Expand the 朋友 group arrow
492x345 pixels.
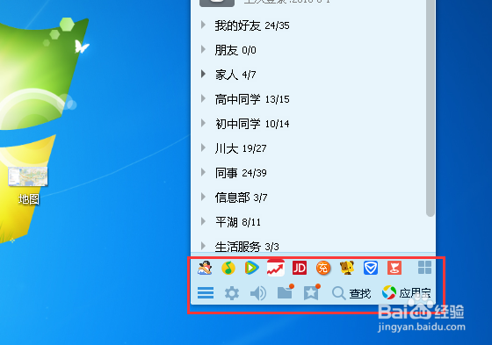pos(203,49)
